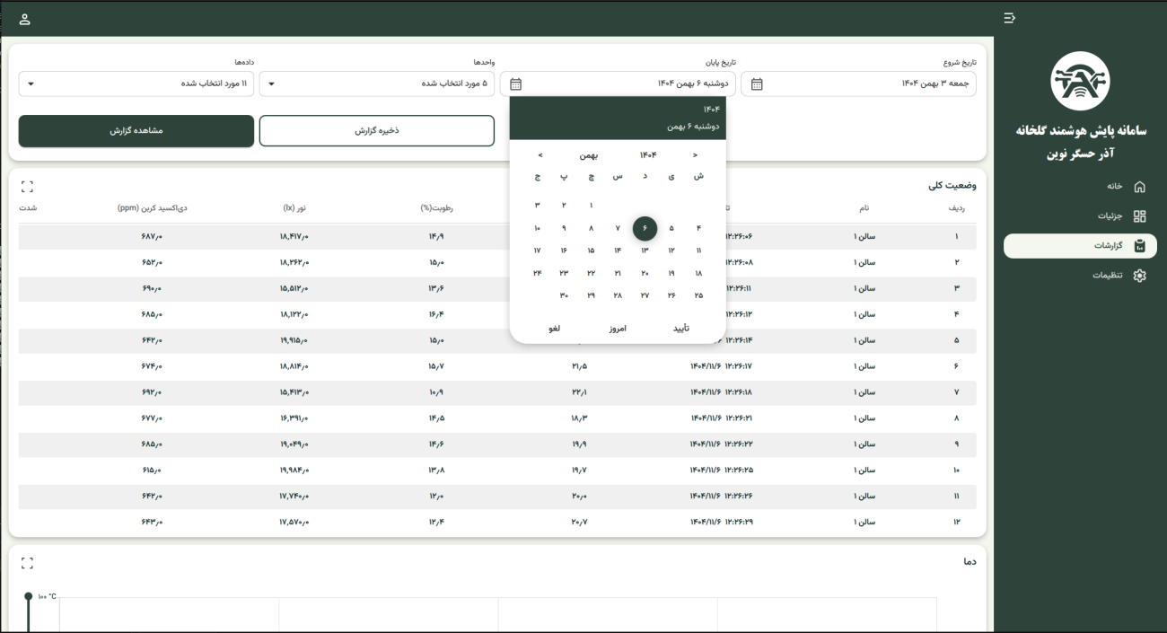Open the داده‌ها dropdown with ۱۱ items selected
The width and height of the screenshot is (1167, 633).
coord(136,84)
